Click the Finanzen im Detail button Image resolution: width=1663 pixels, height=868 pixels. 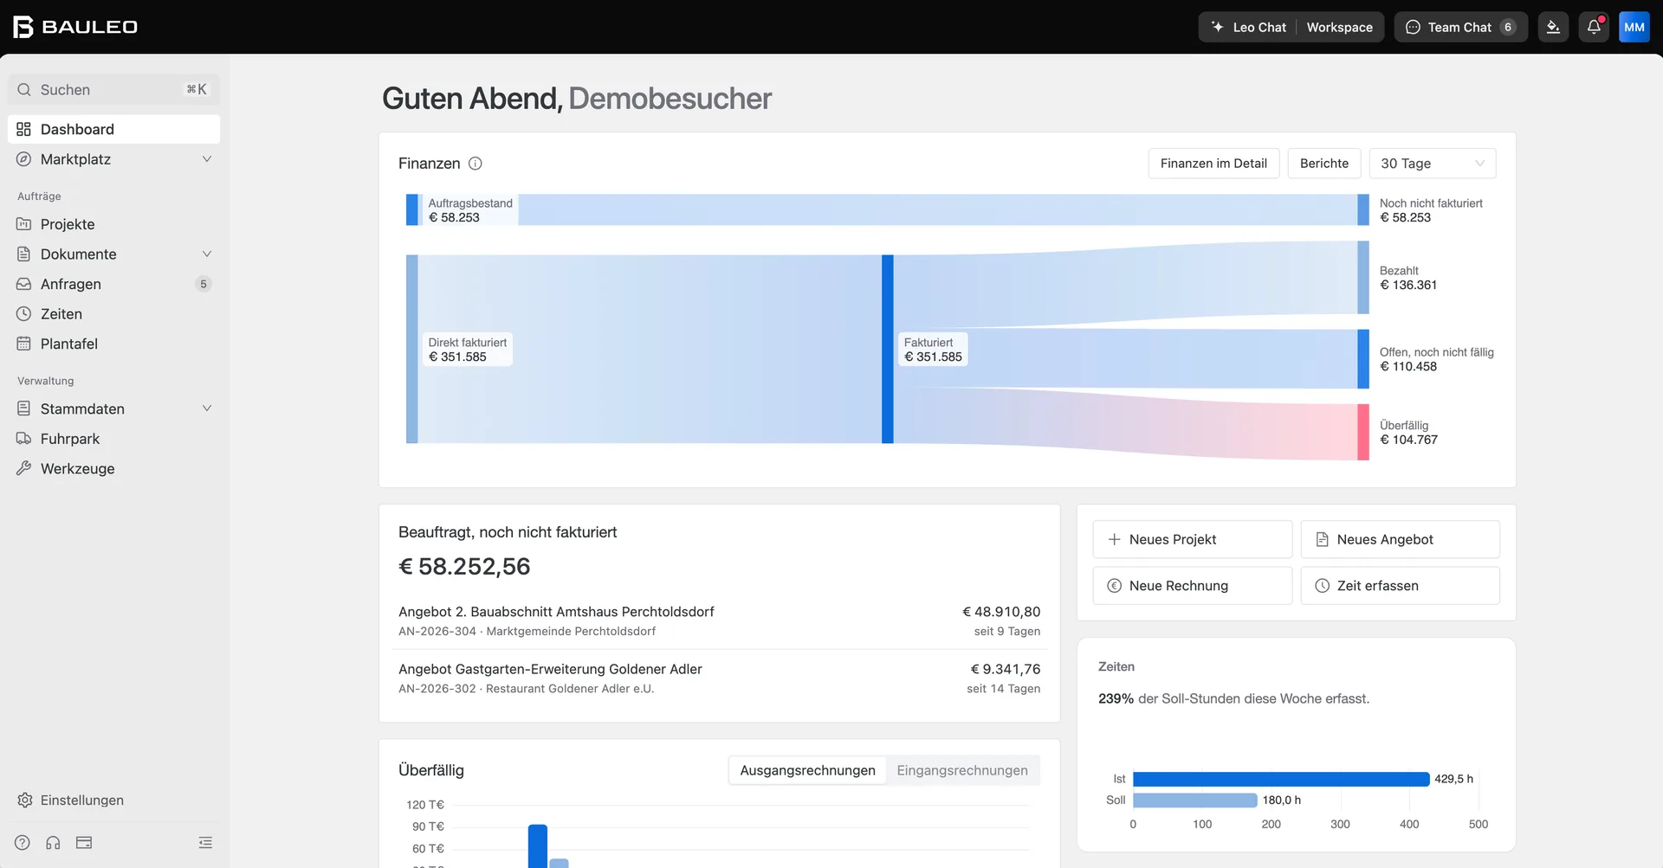(x=1213, y=164)
